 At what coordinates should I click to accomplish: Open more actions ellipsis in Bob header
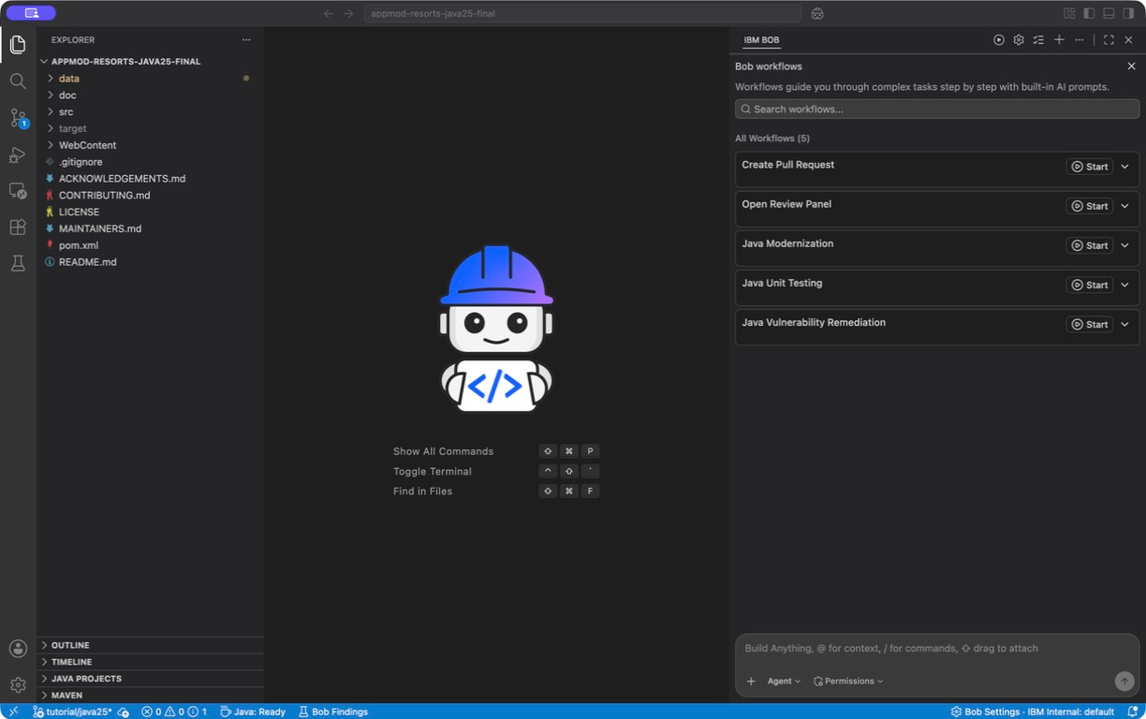[1079, 40]
